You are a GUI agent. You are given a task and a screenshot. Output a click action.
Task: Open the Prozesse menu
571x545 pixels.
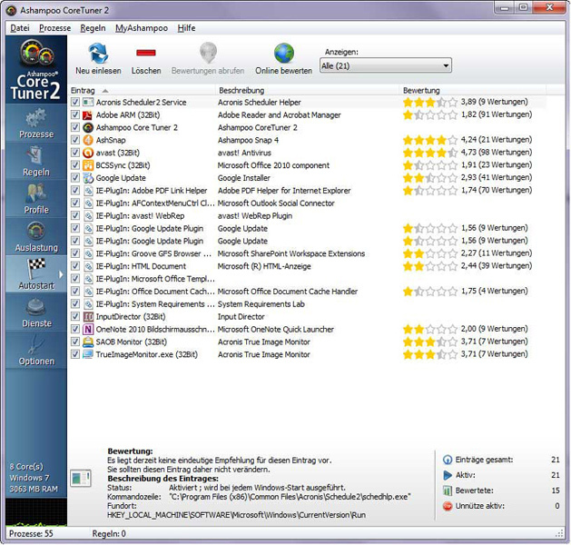coord(55,28)
